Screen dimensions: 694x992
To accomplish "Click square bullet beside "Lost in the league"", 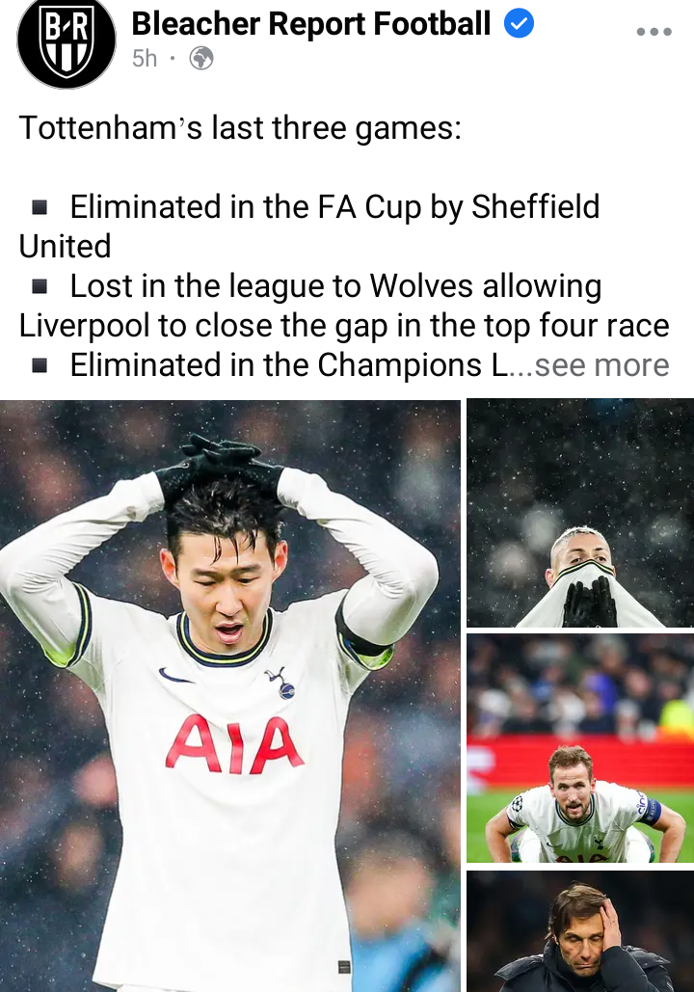I will (x=40, y=286).
